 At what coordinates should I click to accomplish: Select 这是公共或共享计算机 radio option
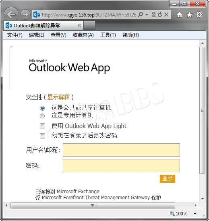[x=42, y=108]
